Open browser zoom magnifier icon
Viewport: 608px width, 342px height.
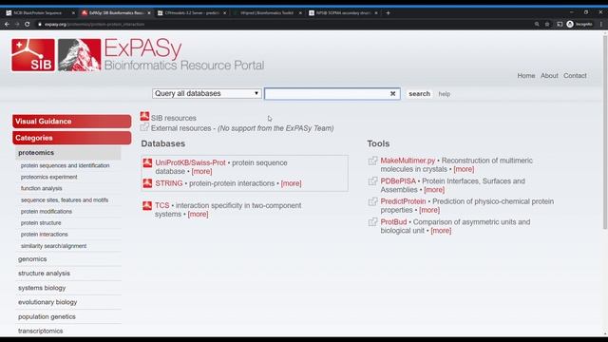click(537, 24)
